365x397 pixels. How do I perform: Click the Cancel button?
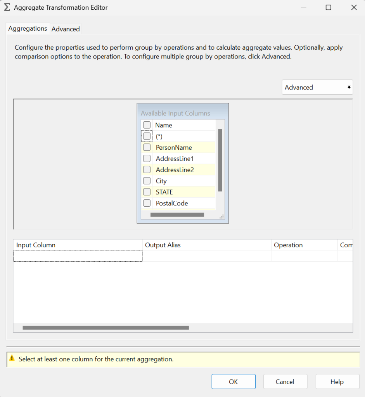285,381
